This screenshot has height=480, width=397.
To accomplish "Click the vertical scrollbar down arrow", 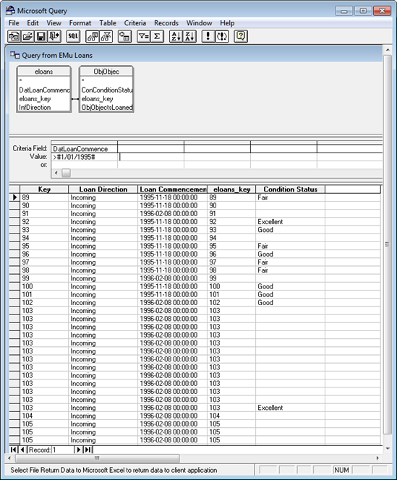I will (388, 449).
